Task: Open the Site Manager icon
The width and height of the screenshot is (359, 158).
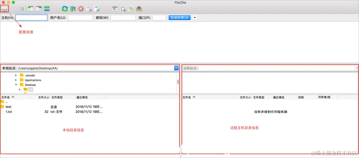Action: pyautogui.click(x=5, y=9)
